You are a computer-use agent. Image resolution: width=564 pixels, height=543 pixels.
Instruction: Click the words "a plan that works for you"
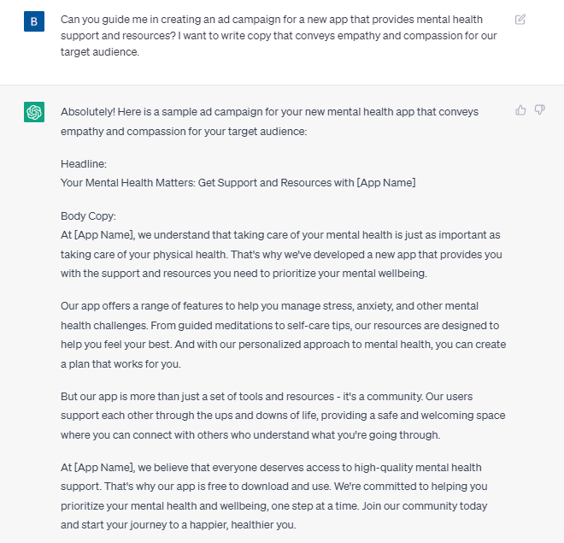(120, 364)
